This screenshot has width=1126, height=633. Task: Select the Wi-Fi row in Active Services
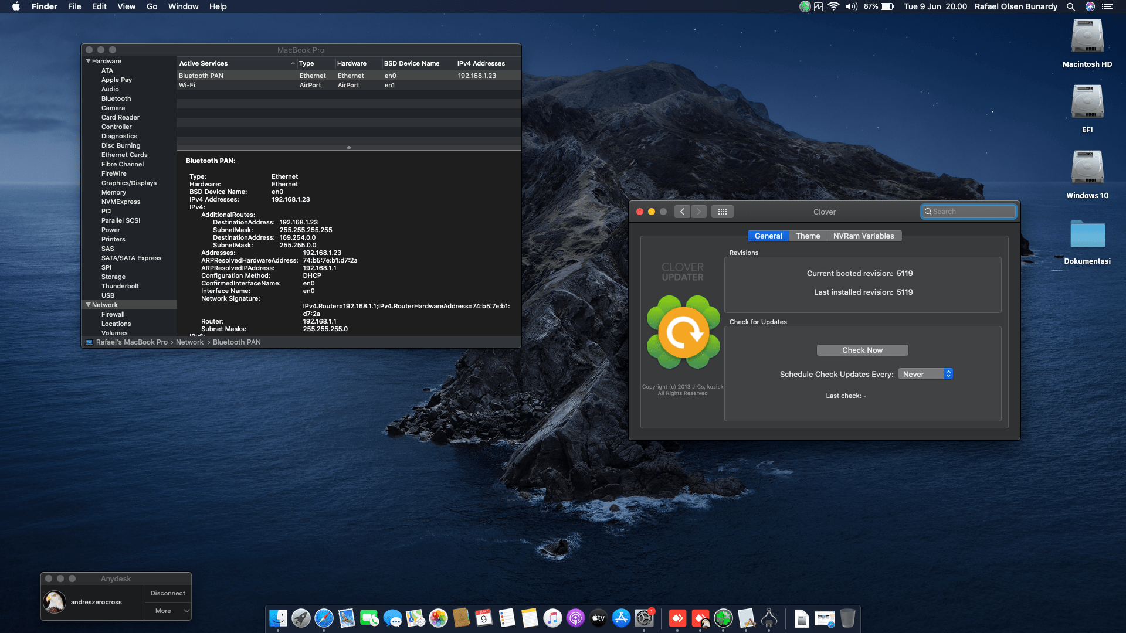[x=349, y=85]
